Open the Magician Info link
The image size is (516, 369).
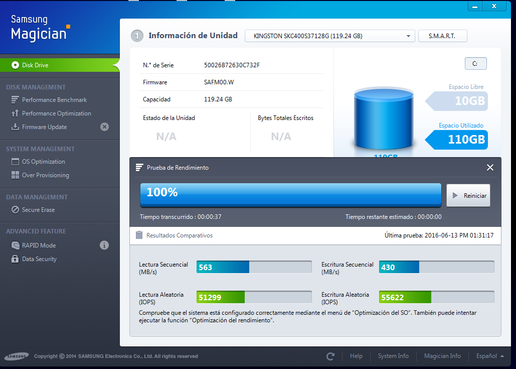click(x=442, y=356)
